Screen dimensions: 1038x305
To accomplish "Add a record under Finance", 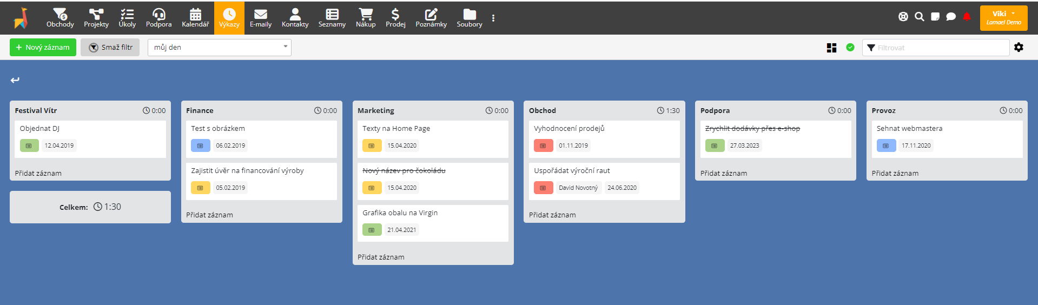I will (x=210, y=215).
